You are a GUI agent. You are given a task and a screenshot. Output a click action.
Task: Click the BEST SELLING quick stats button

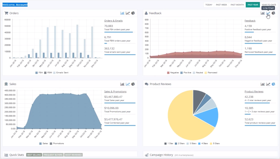pos(34,155)
